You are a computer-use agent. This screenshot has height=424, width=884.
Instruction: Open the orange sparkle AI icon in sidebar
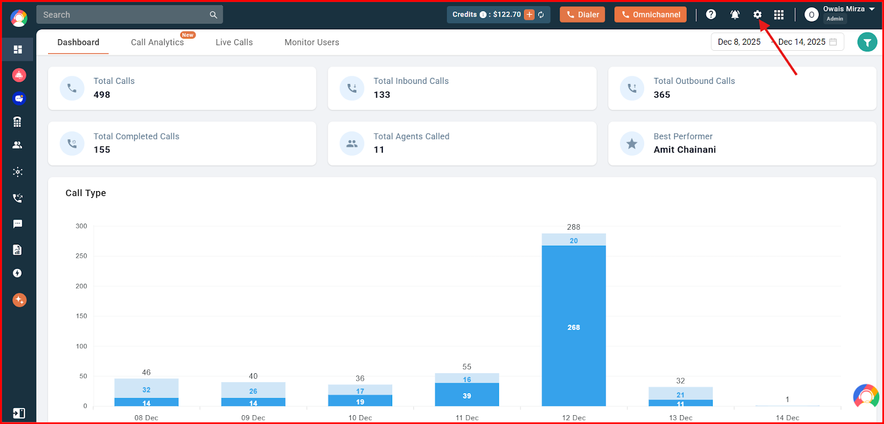[19, 300]
